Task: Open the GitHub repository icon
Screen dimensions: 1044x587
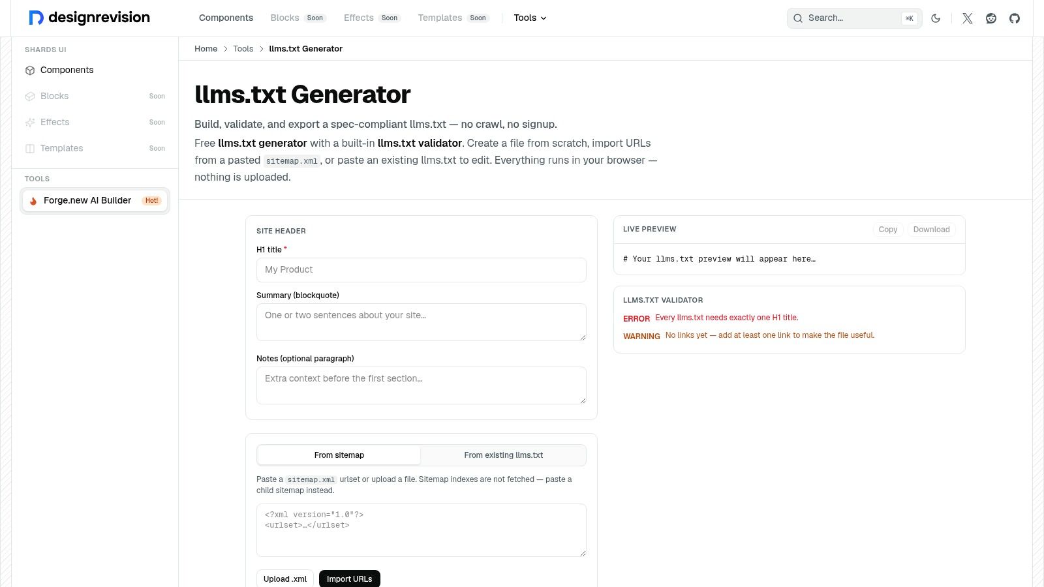Action: pos(1015,18)
